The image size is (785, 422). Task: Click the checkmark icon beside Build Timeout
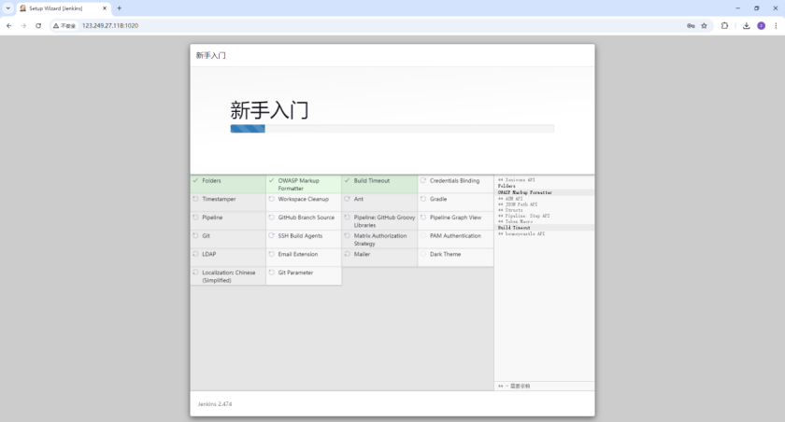pyautogui.click(x=347, y=180)
